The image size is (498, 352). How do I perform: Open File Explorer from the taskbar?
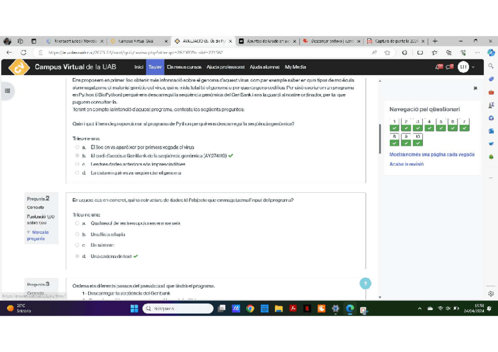(x=278, y=309)
